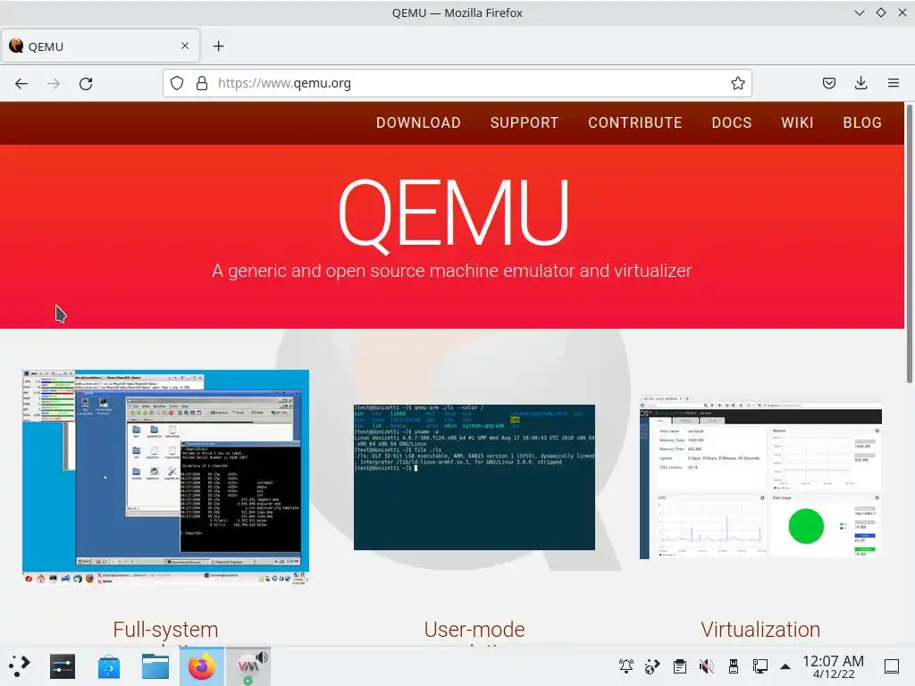Bookmark this page with the star

737,83
